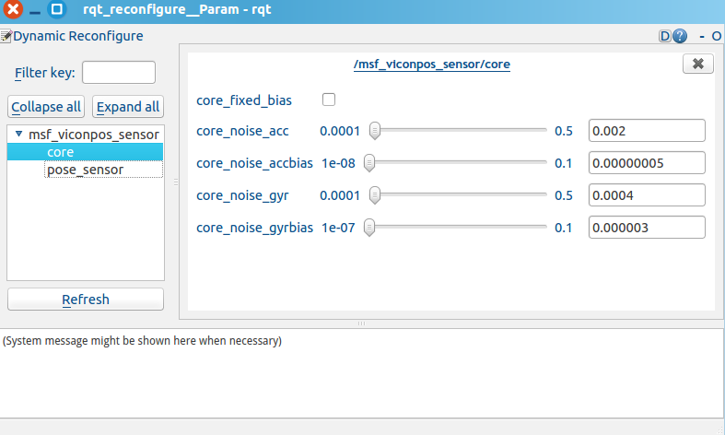The height and width of the screenshot is (435, 725).
Task: Click the vertical splitter handle beside the tree
Action: 176,182
